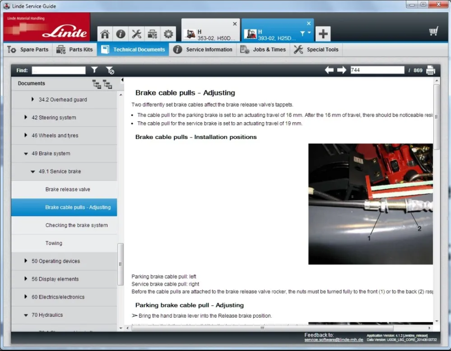Open settings gear icon in header
Viewport: 451px width, 351px height.
click(168, 34)
